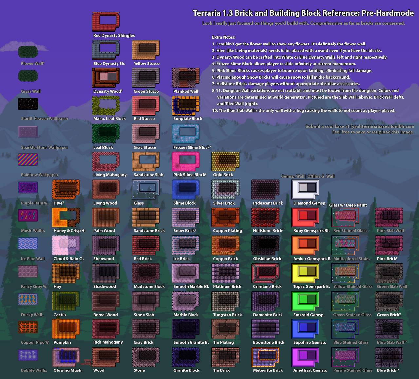Click the 'Feel free to save or reupload' text
The height and width of the screenshot is (379, 419).
click(373, 132)
